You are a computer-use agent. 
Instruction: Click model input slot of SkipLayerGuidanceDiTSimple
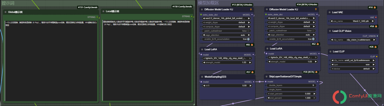coord(266,82)
